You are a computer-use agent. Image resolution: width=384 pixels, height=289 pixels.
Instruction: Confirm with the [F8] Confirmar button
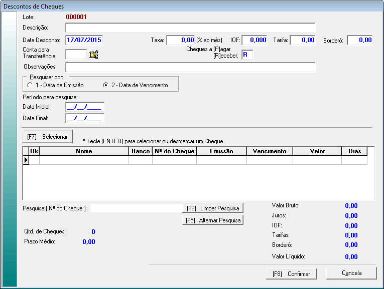tap(291, 274)
